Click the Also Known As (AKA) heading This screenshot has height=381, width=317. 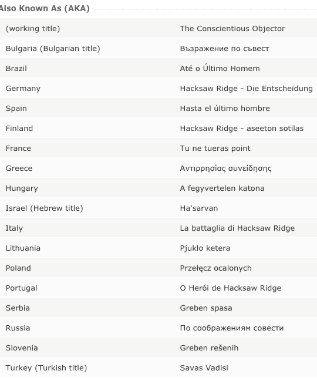pos(45,8)
